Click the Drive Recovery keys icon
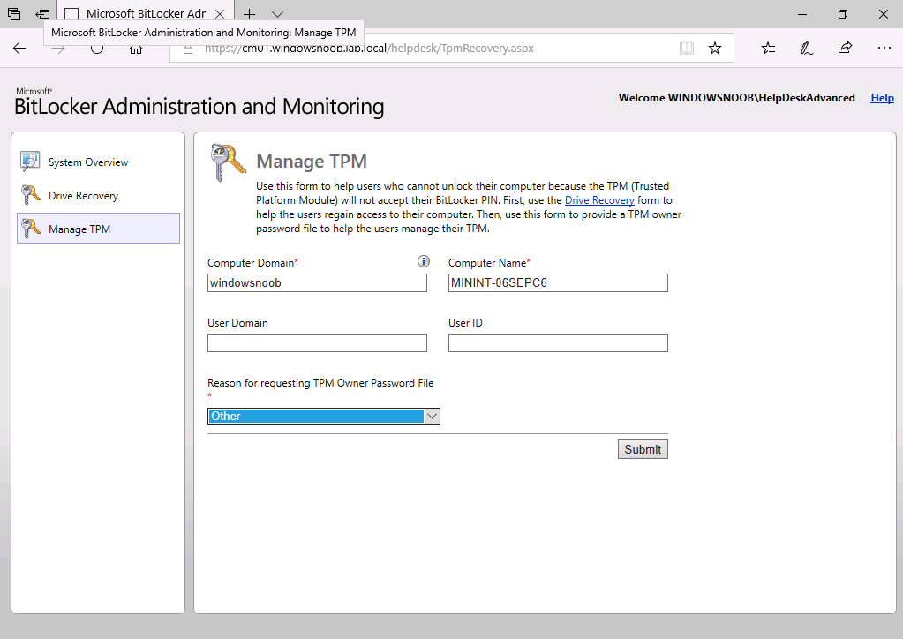Screen dimensions: 903x639 [x=31, y=195]
